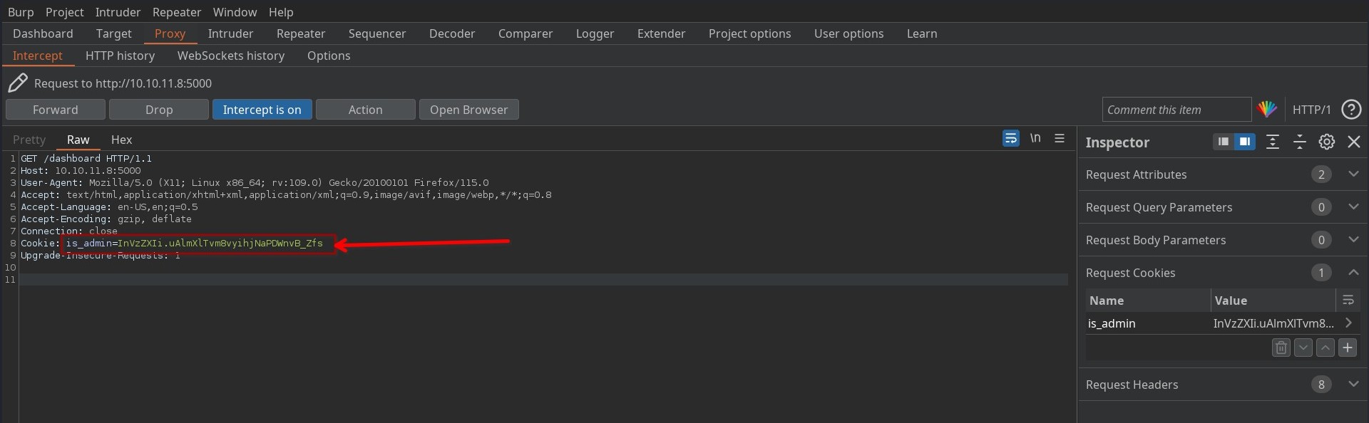
Task: Open the Project menu
Action: tap(64, 12)
